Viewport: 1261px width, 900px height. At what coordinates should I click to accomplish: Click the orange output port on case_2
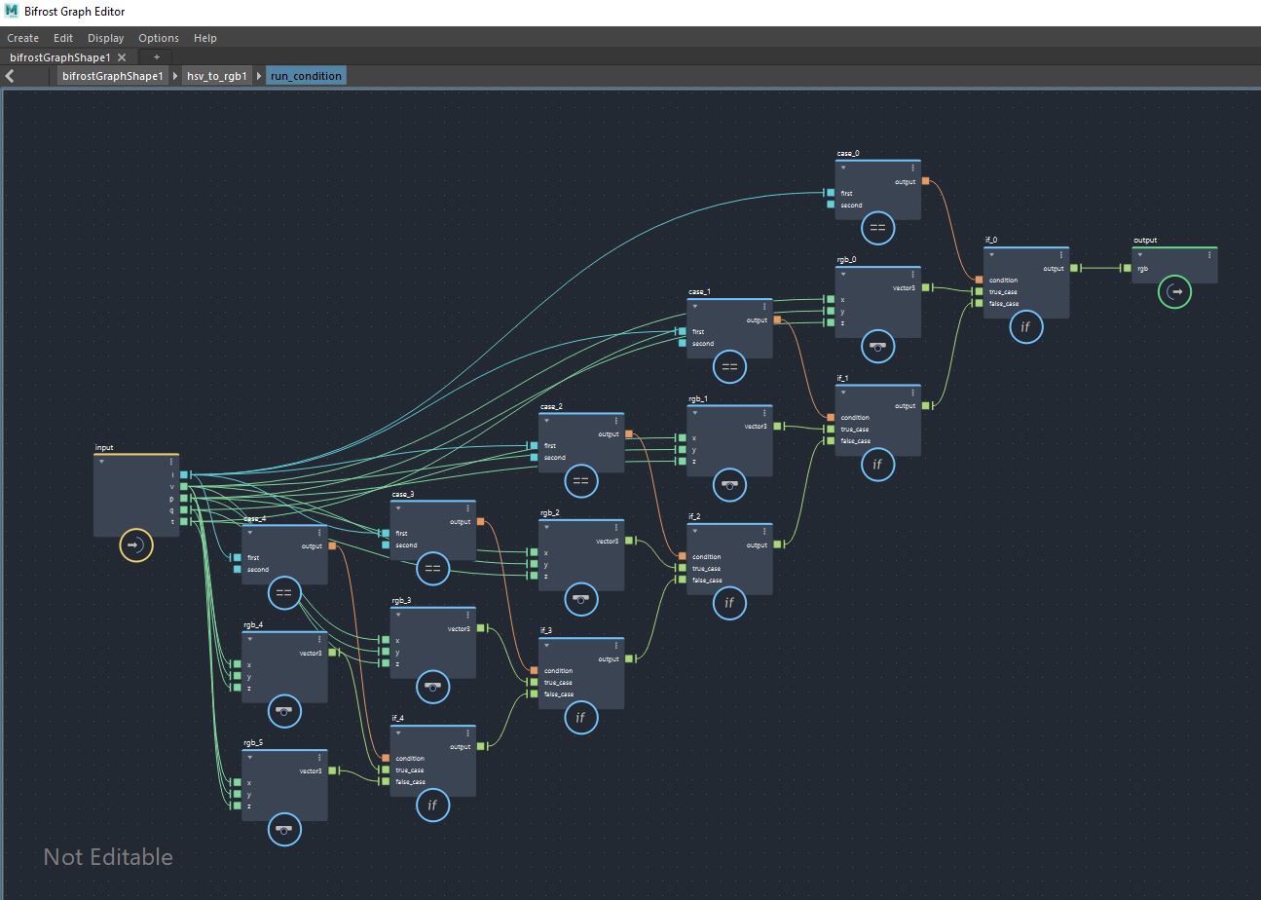628,434
